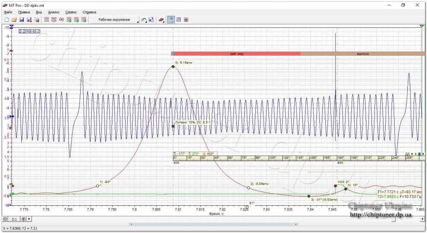Toggle the highlighted ruler mode button
Screen dimensions: 427x233
click(171, 20)
